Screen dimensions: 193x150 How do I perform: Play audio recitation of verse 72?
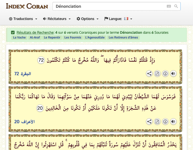coord(173,73)
